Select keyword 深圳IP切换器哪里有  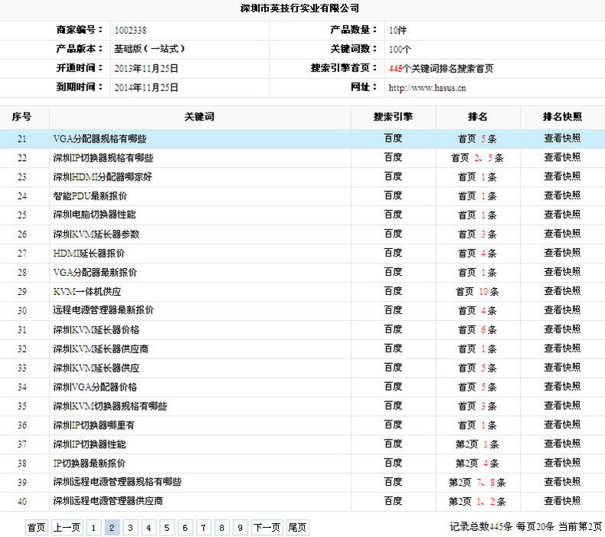click(x=93, y=425)
